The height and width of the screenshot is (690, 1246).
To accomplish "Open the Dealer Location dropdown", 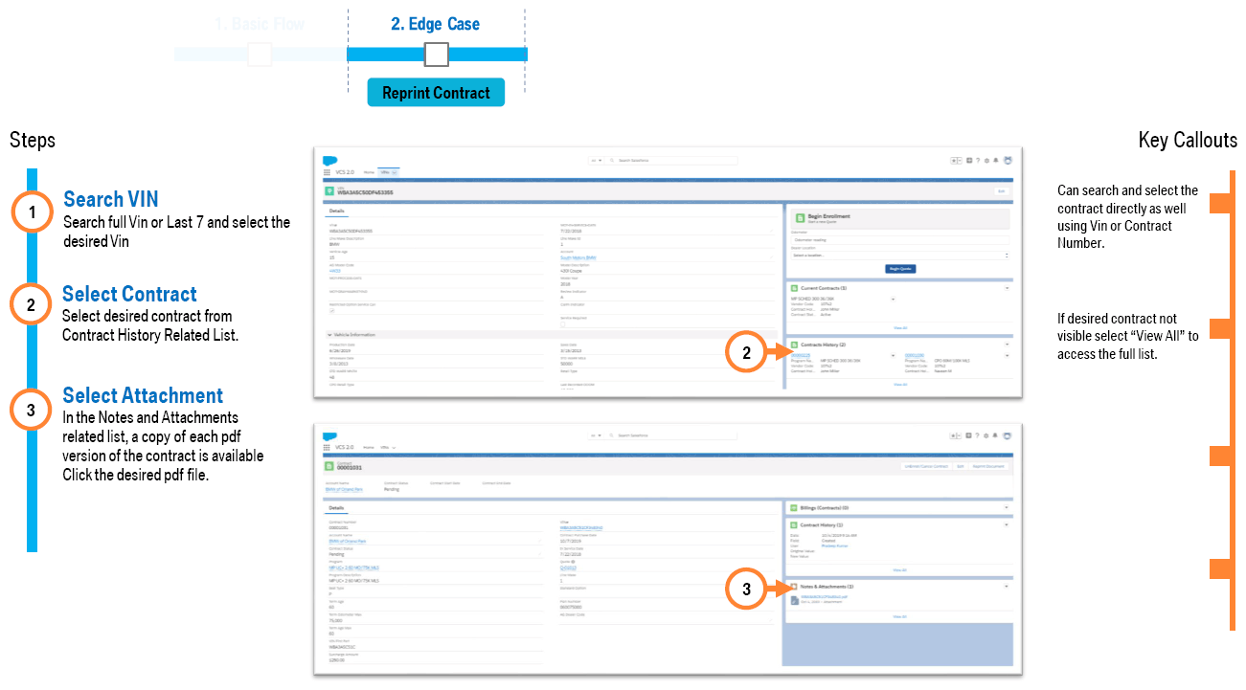I will [x=899, y=256].
